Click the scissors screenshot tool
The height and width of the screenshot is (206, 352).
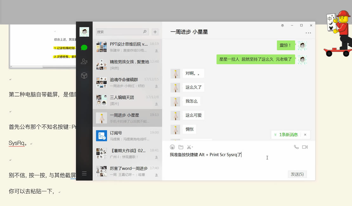(189, 147)
